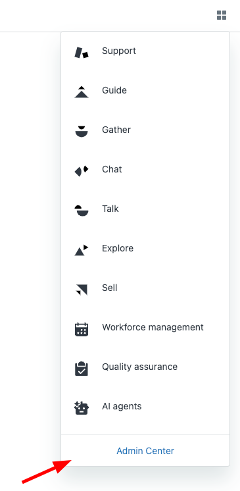Click the Workforce management calendar icon
Screen dimensions: 240x491
coord(82,330)
